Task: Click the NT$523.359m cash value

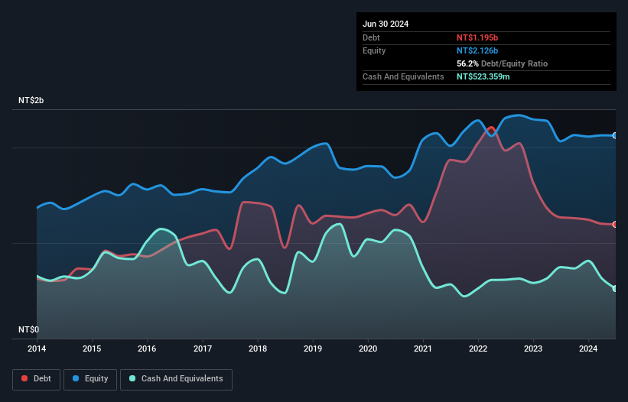Action: 483,76
